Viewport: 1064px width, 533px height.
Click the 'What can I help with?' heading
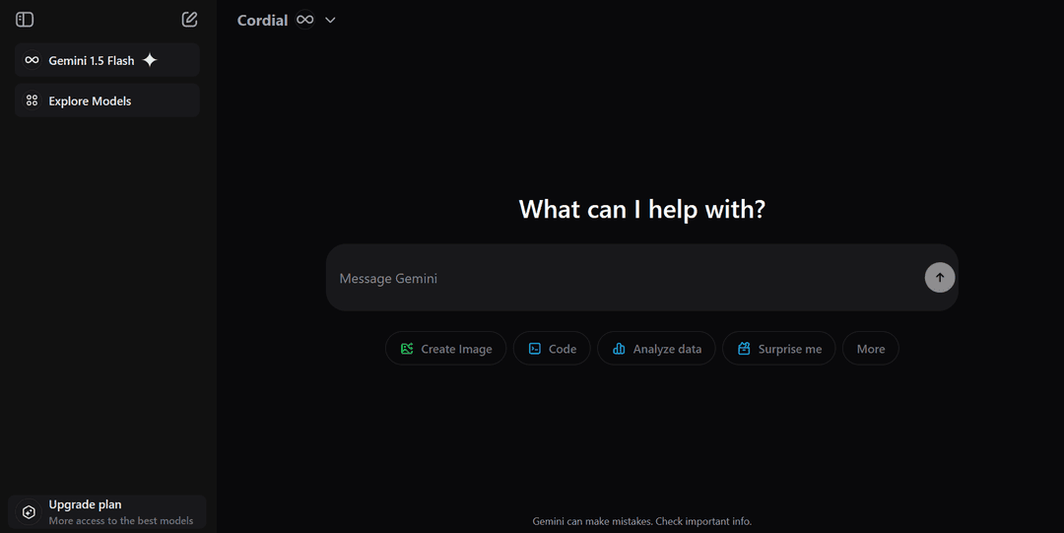[642, 209]
